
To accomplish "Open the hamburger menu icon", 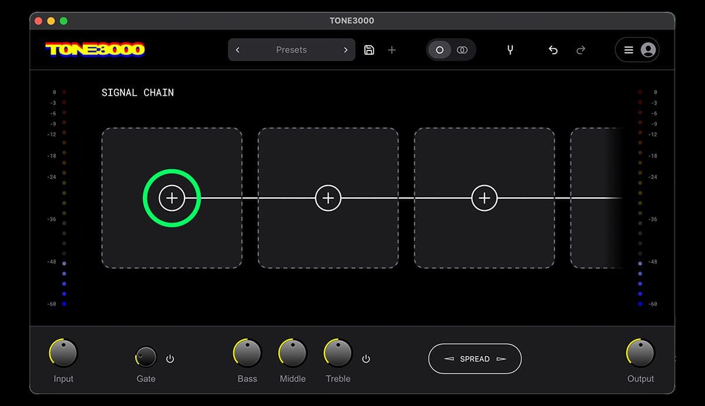I will 628,50.
